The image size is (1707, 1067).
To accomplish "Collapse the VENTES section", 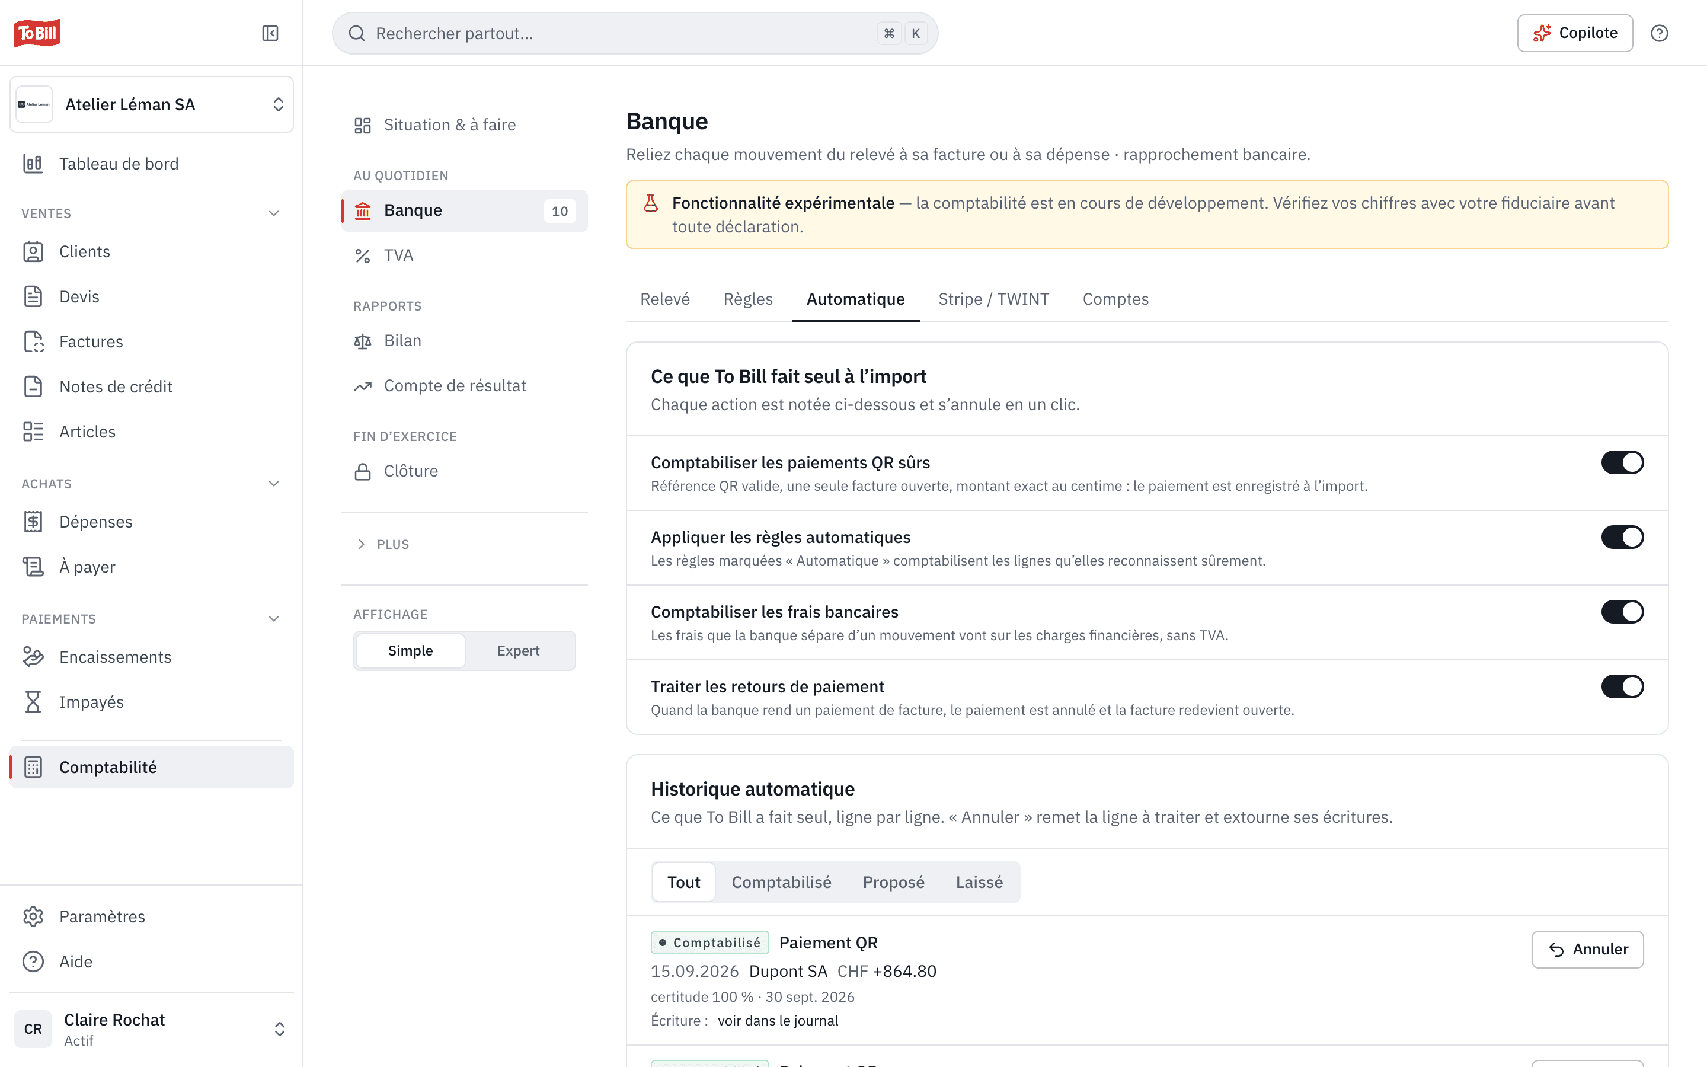I will (274, 213).
